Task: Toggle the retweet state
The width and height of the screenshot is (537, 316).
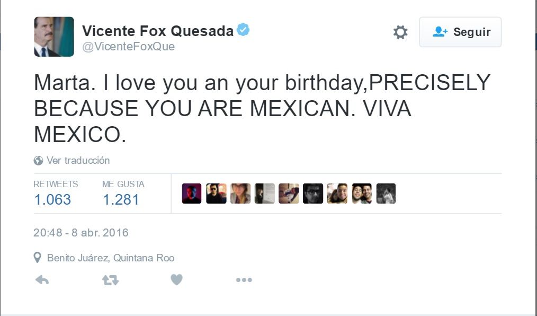Action: [x=110, y=279]
